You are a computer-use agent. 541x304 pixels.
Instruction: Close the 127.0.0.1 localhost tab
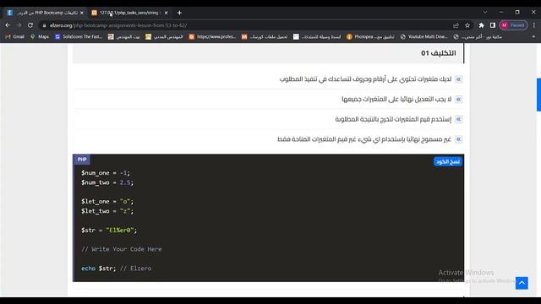(166, 13)
